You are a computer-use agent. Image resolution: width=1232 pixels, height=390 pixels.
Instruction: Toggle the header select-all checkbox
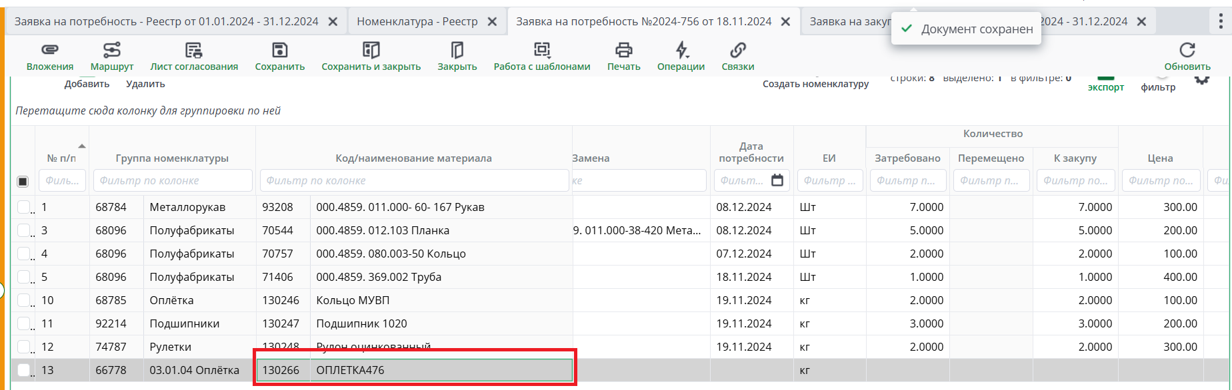click(23, 181)
